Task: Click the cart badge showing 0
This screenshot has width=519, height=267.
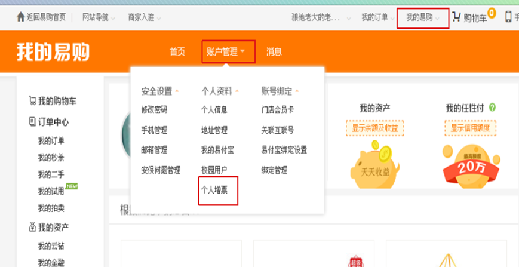Action: (x=492, y=14)
